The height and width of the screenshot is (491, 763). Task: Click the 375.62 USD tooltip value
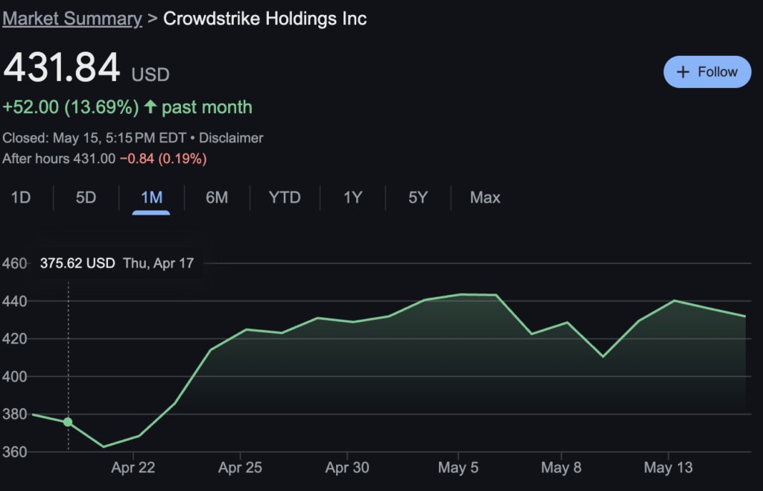tap(77, 263)
